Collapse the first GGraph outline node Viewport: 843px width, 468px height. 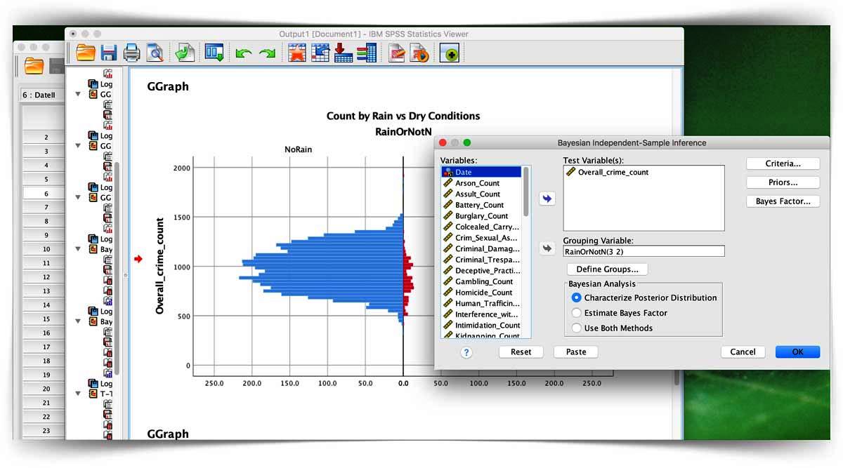pos(79,94)
